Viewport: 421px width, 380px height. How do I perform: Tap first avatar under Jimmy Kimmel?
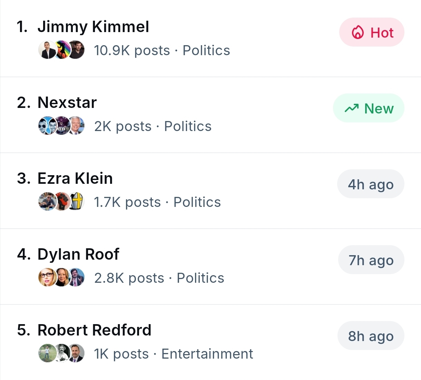[47, 50]
